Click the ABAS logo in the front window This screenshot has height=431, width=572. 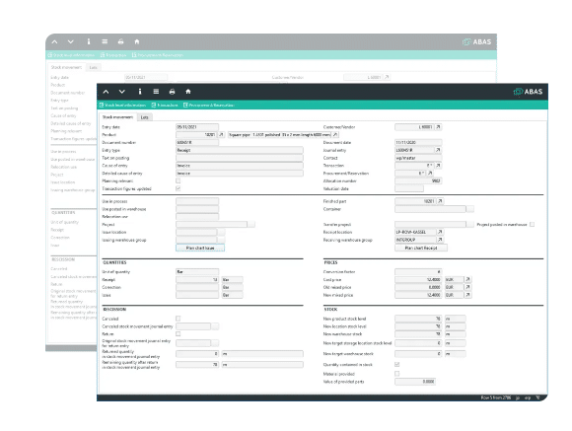[528, 92]
